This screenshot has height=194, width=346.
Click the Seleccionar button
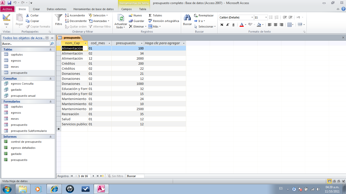(205, 27)
